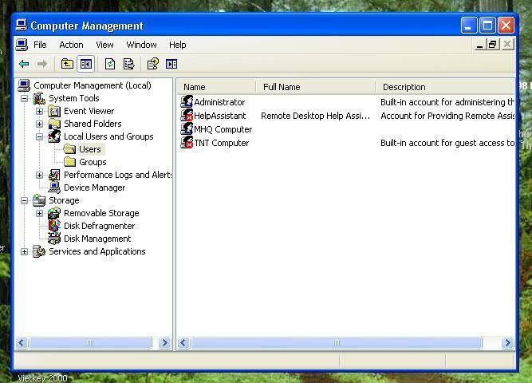532x383 pixels.
Task: Collapse the Local Users and Groups node
Action: coord(39,136)
